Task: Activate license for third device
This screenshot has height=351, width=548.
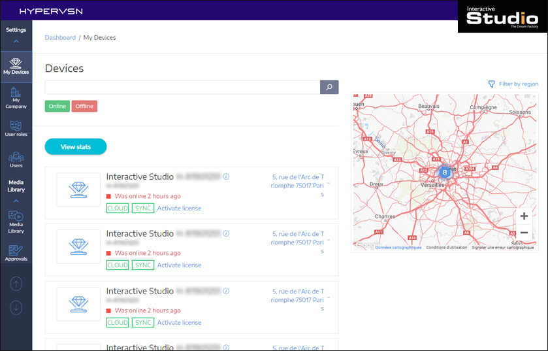Action: click(179, 322)
